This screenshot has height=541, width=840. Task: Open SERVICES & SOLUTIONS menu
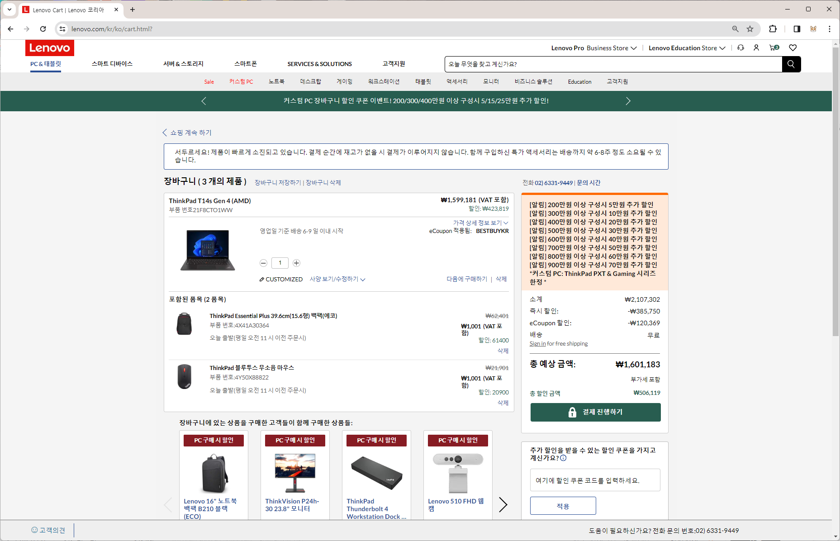319,64
